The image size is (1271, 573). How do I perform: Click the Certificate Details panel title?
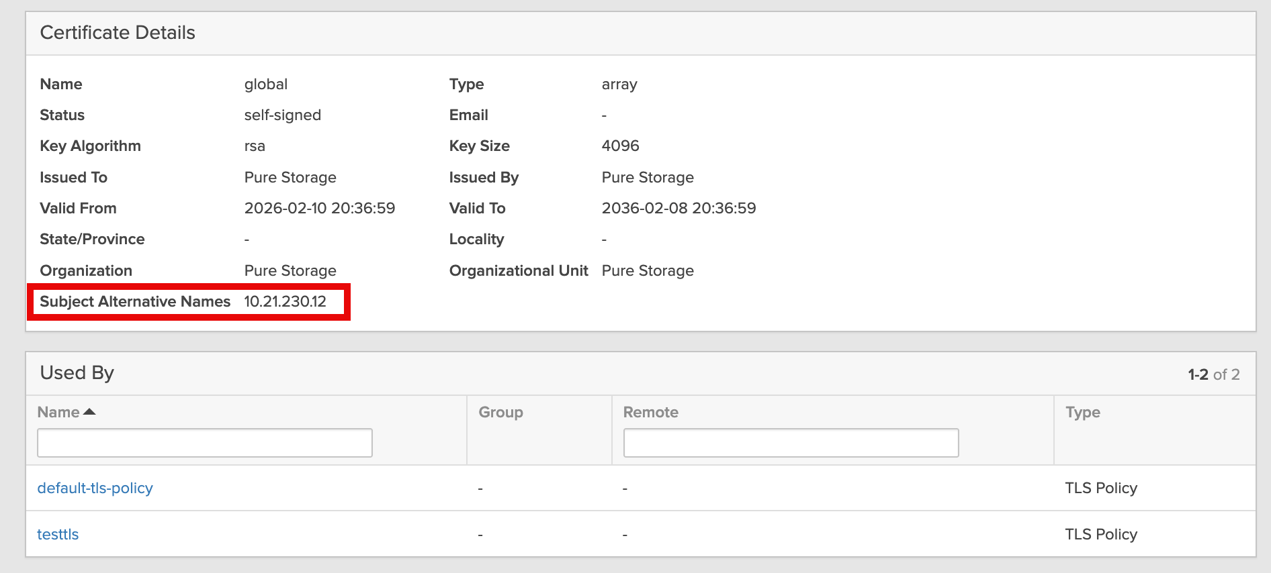[118, 33]
